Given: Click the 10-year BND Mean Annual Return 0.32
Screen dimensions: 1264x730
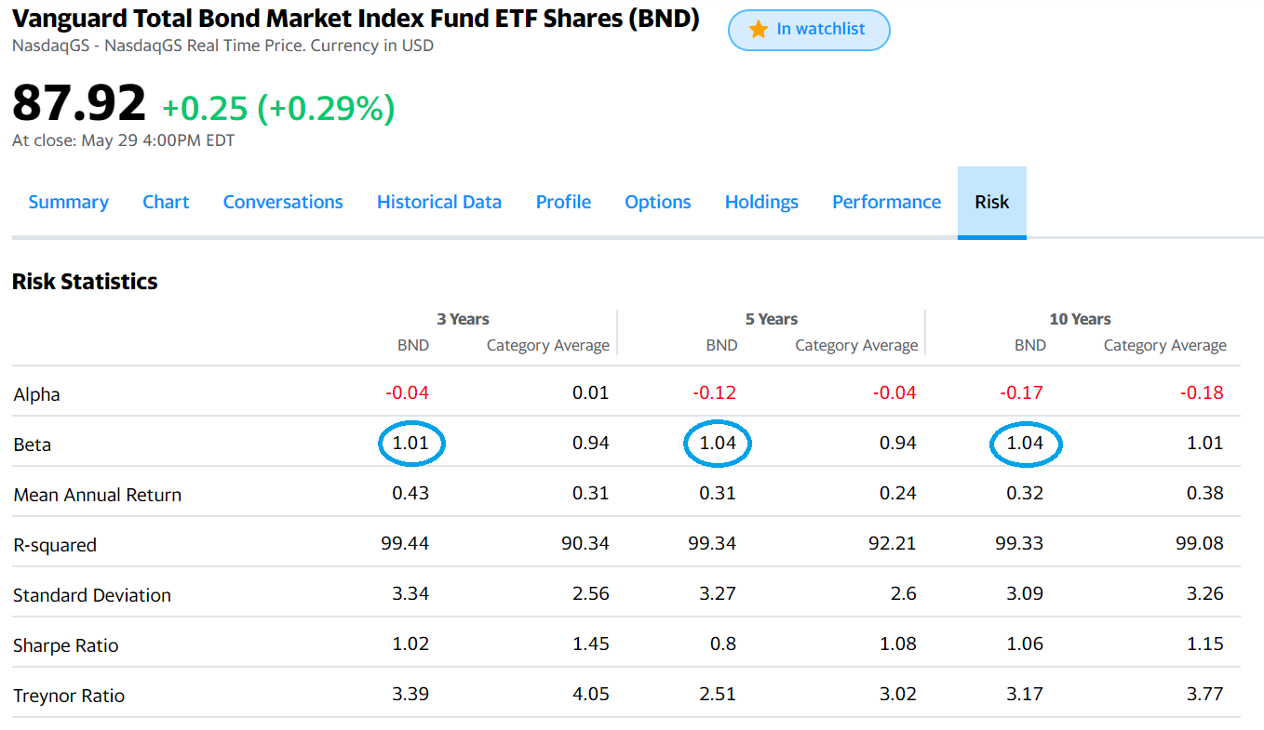Looking at the screenshot, I should (x=1025, y=493).
